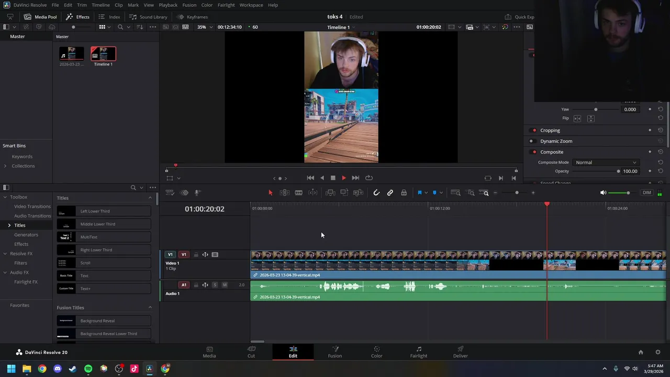
Task: Mute audio using the speaker icon
Action: [x=603, y=193]
